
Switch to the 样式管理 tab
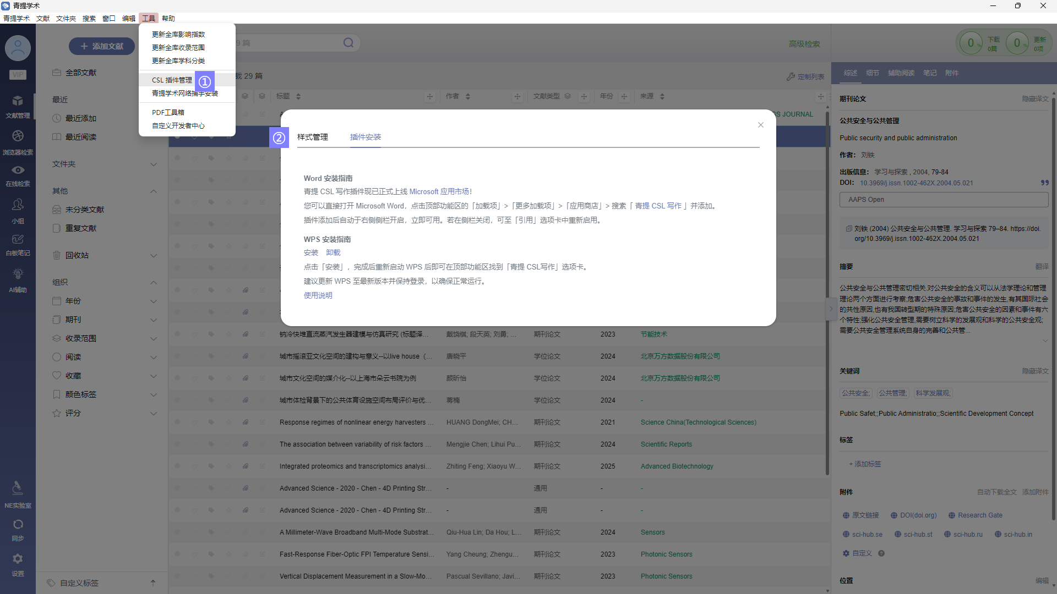pos(312,137)
